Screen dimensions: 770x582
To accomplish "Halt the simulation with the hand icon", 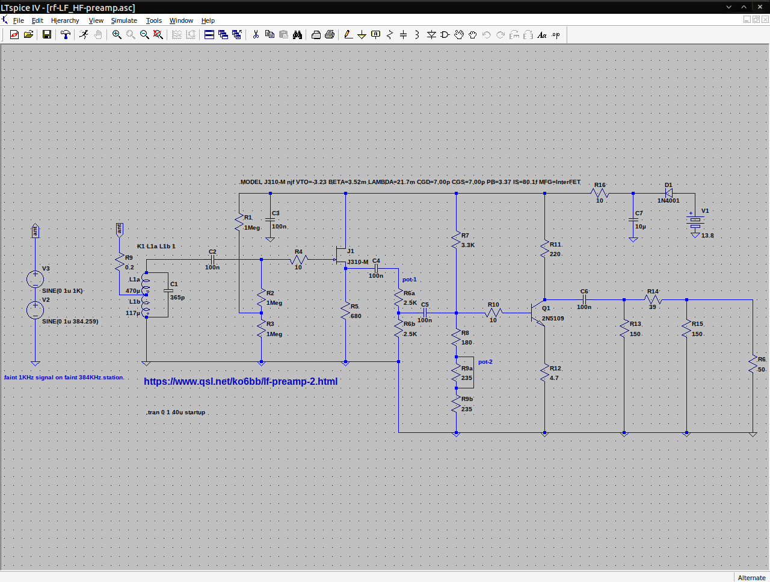I will click(98, 35).
